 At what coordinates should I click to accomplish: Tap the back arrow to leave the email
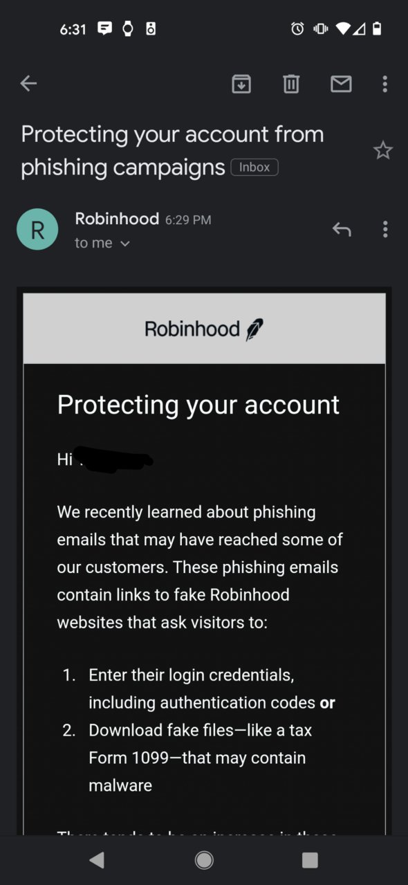pyautogui.click(x=28, y=84)
